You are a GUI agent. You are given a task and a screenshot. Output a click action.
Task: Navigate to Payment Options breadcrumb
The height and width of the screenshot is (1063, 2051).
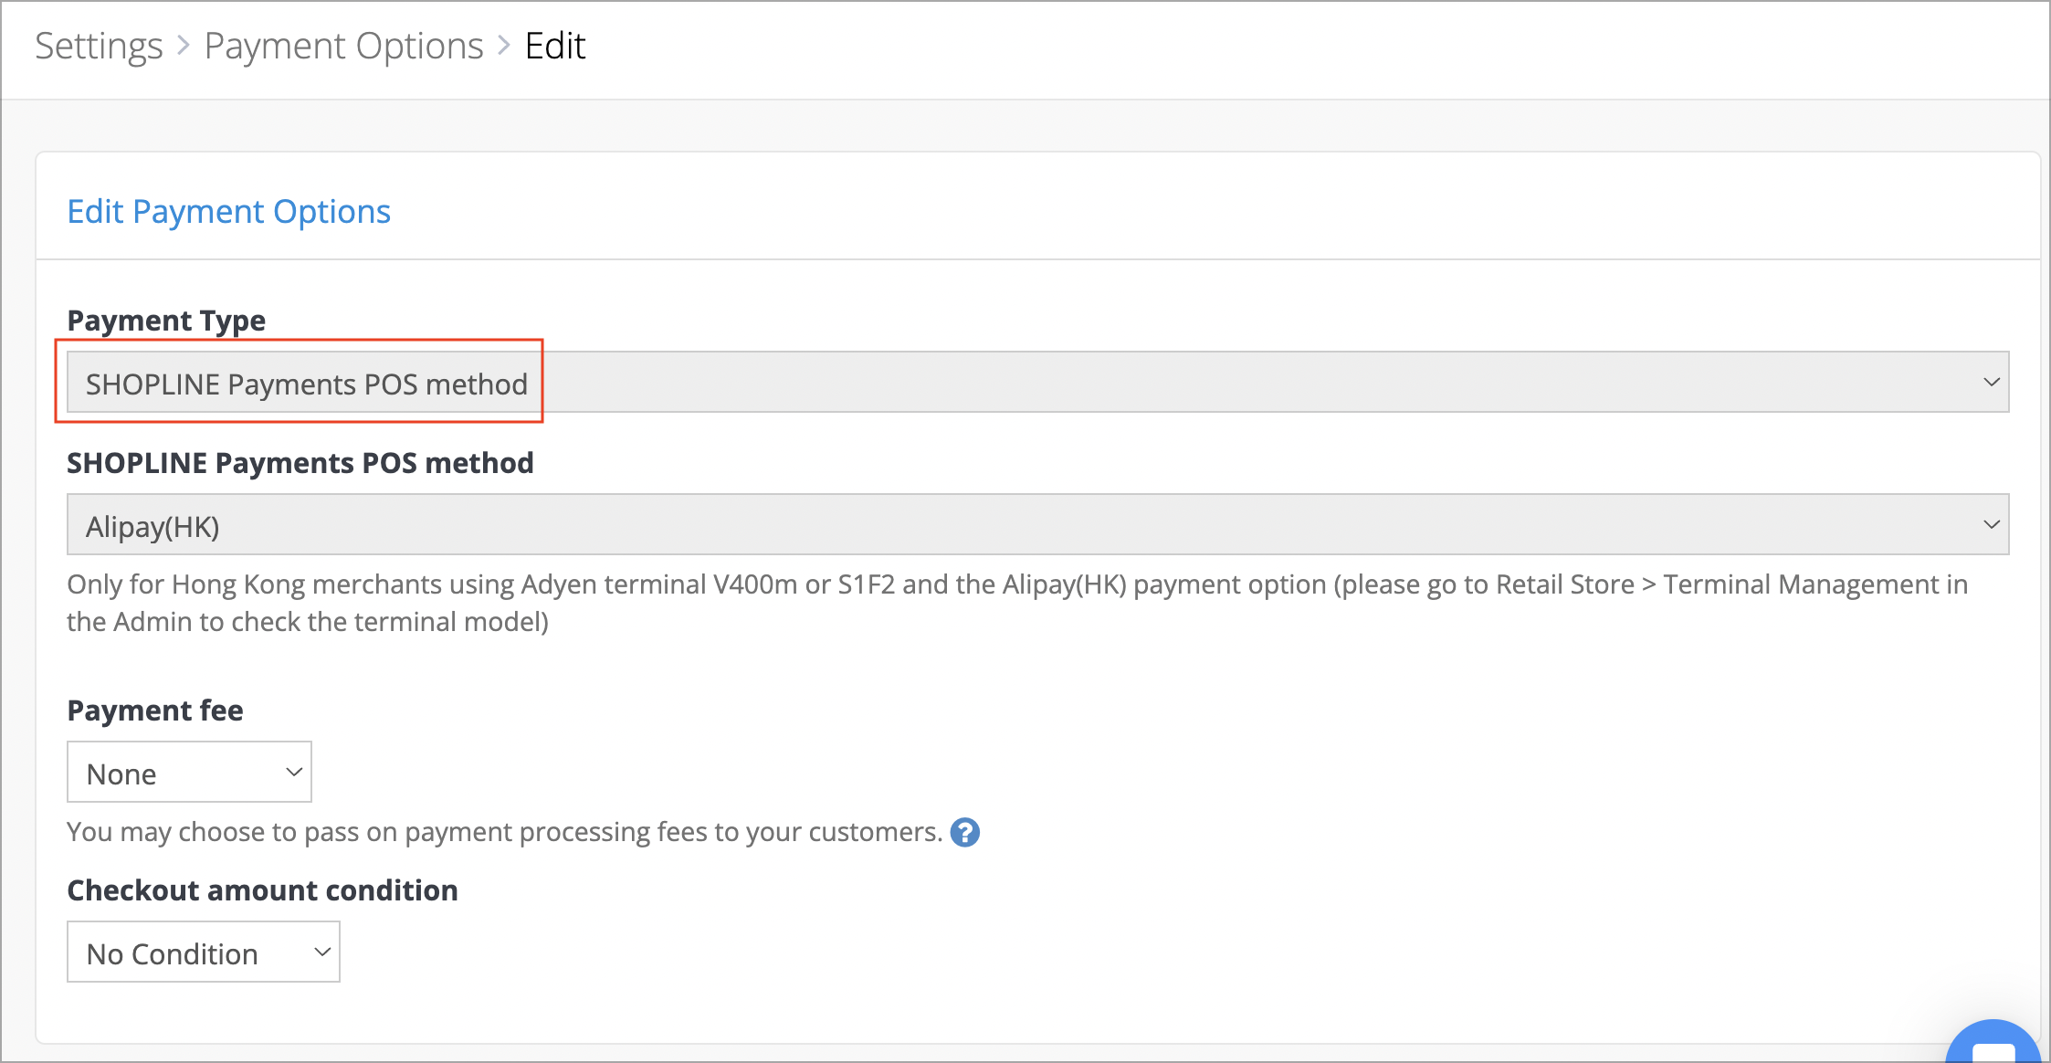(x=344, y=46)
